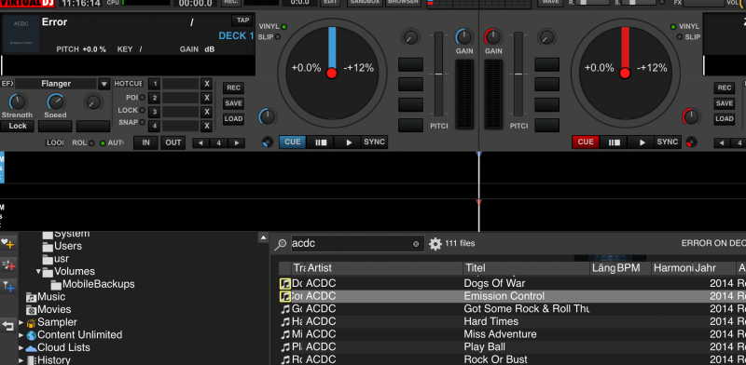Increase deck 1 loop size with right arrow

(x=237, y=143)
